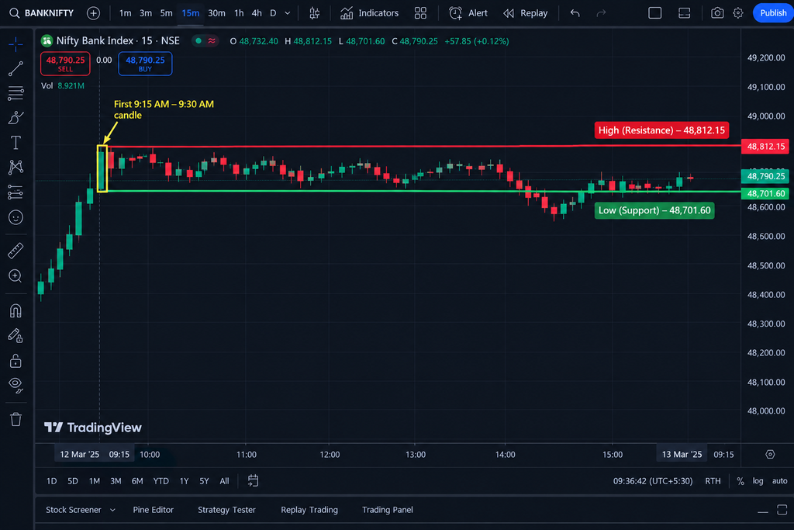Image resolution: width=794 pixels, height=530 pixels.
Task: Set date range to 5Y
Action: click(x=204, y=481)
